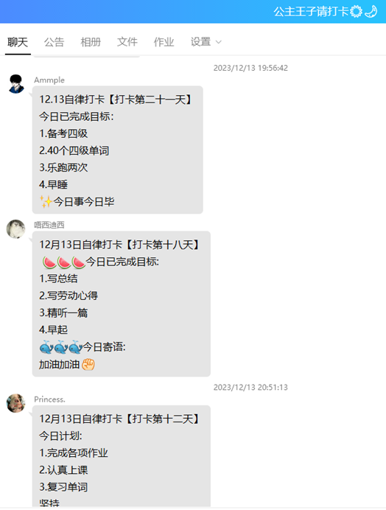The image size is (386, 510).
Task: Click the Ammple username label
Action: [x=49, y=80]
